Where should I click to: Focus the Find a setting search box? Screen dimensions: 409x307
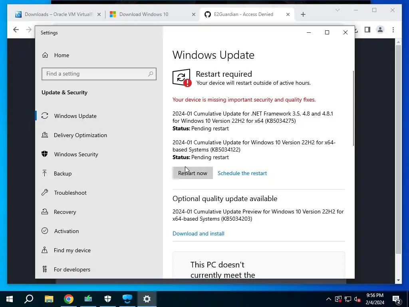point(99,74)
